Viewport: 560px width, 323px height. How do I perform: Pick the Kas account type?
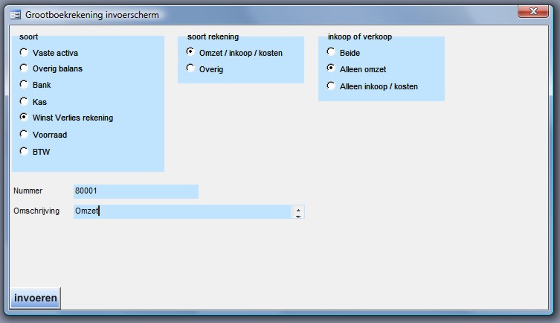25,101
